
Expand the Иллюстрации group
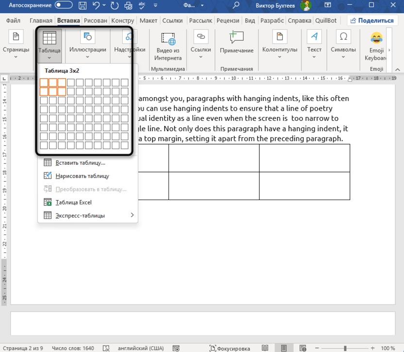87,44
